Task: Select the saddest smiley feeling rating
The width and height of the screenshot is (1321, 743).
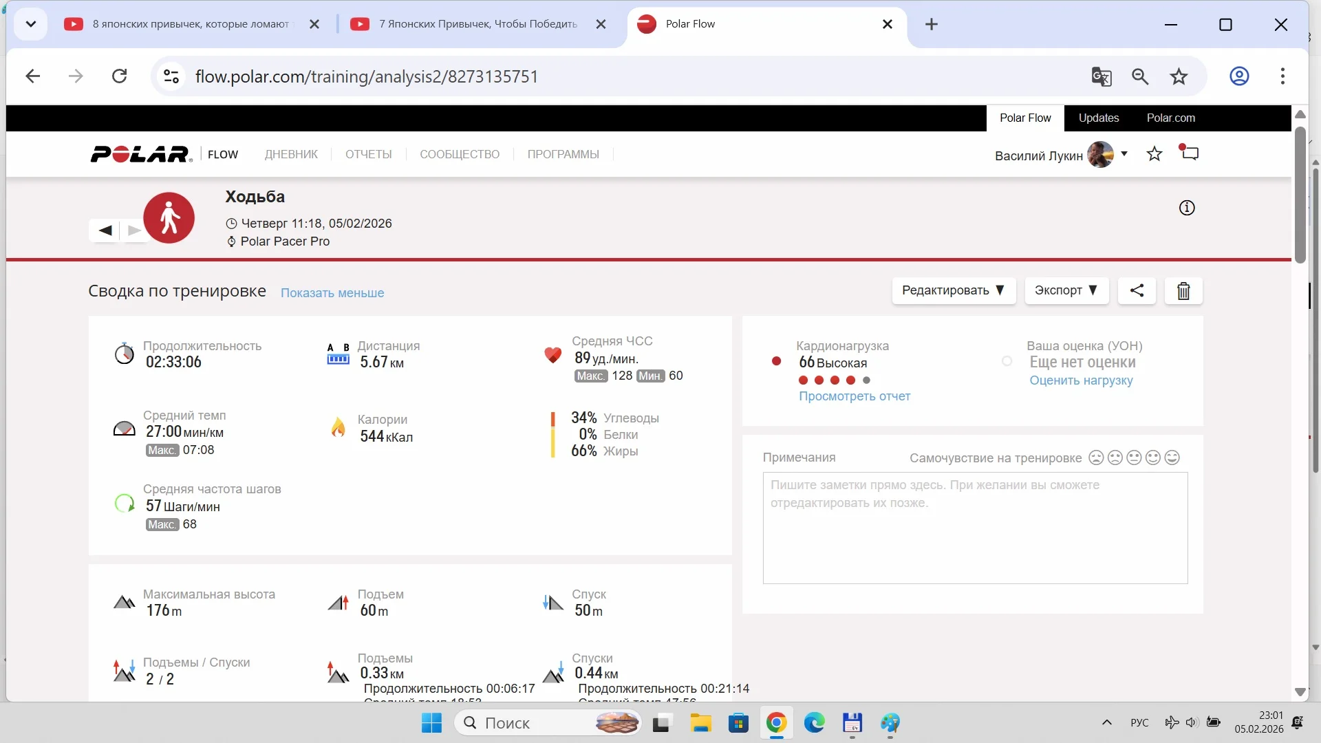Action: click(1096, 458)
